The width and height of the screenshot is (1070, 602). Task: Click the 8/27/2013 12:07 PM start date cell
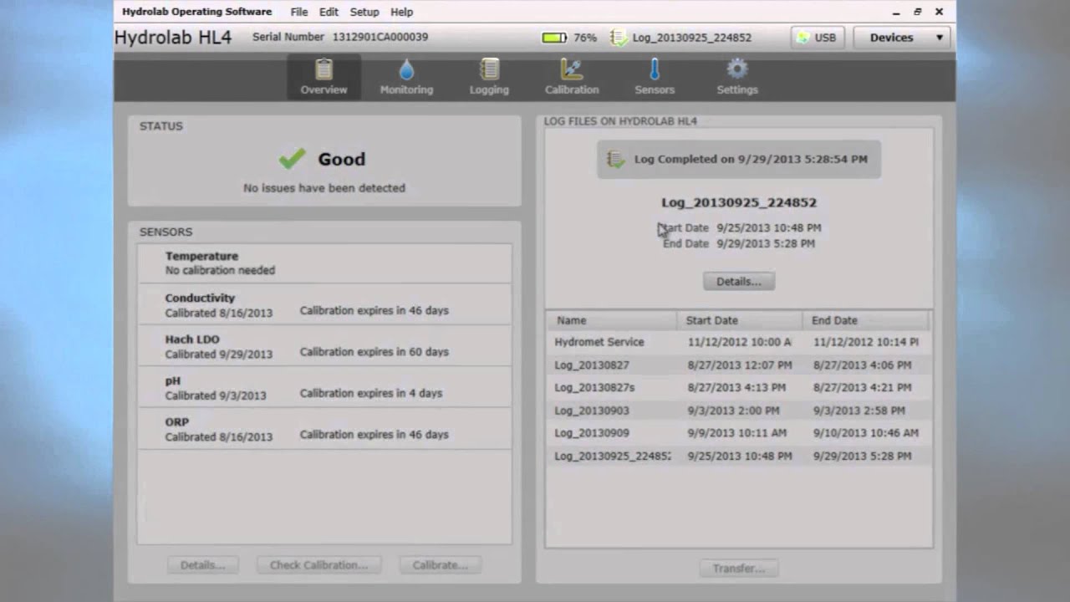(x=740, y=365)
